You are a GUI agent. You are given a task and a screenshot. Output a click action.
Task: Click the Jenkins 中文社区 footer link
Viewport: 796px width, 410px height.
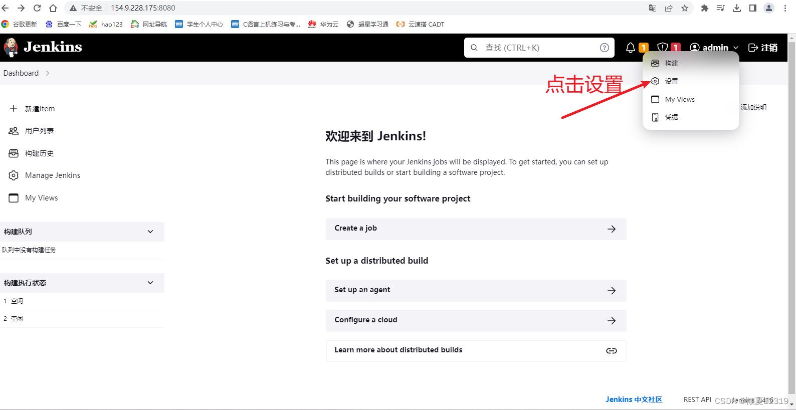(634, 399)
